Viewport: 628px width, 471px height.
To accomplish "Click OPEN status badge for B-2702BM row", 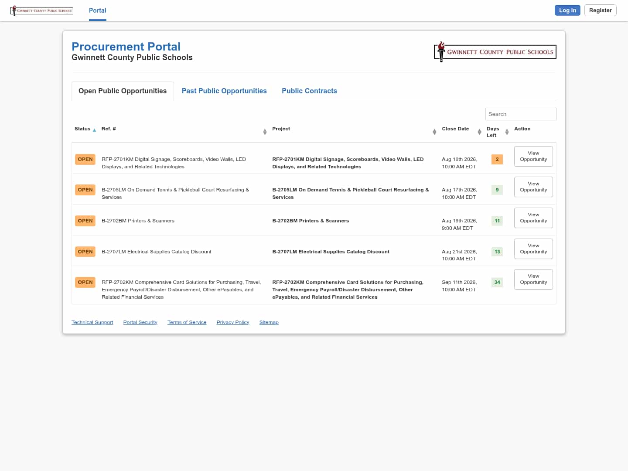I will [85, 221].
